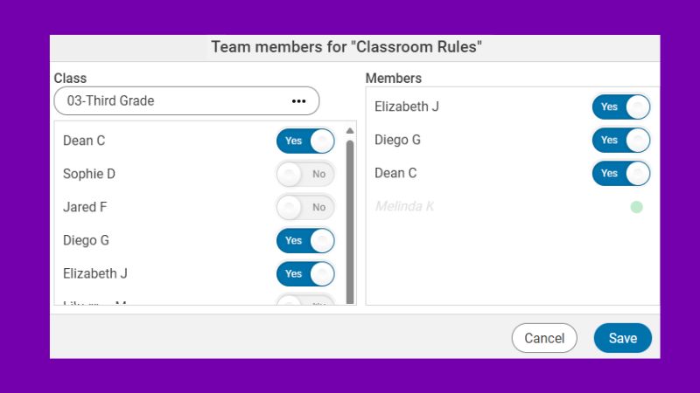Click the green status dot beside Melinda K
The width and height of the screenshot is (700, 393).
pos(636,207)
